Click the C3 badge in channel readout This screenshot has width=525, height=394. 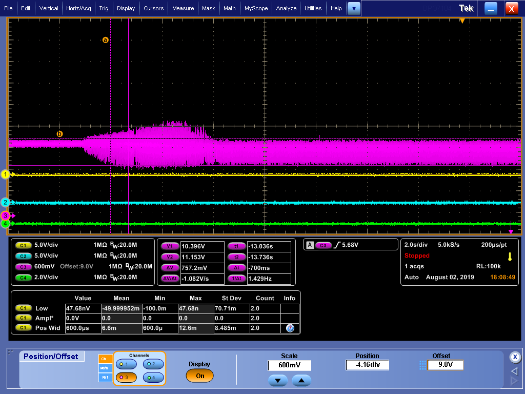pyautogui.click(x=24, y=266)
